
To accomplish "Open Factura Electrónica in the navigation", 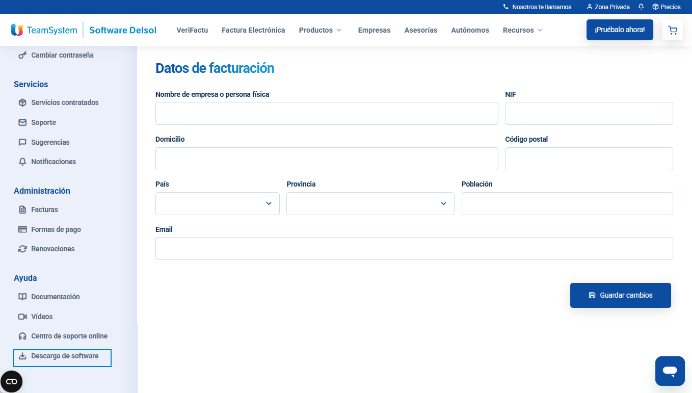I will (253, 30).
